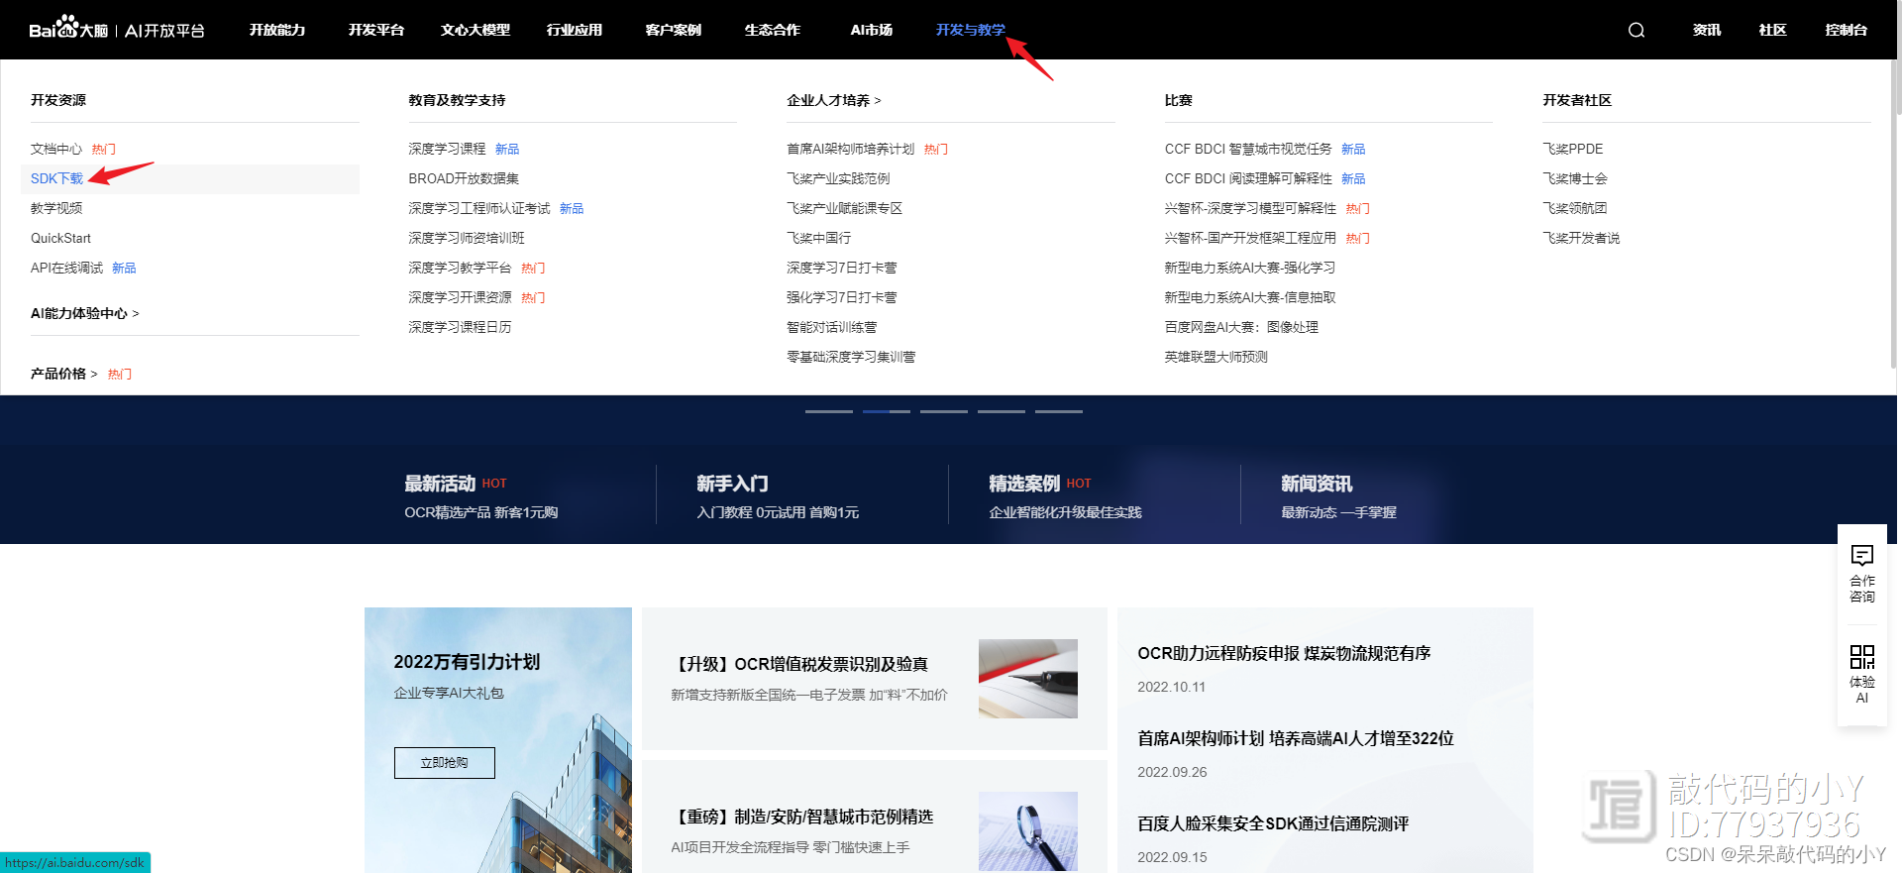Open 飞桨开发者说 link
This screenshot has height=873, width=1902.
coord(1581,238)
